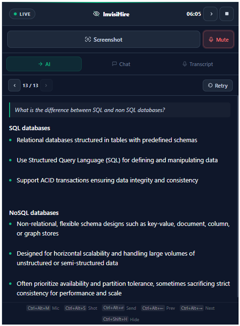Expand panel with the top-right chevron button
This screenshot has width=240, height=326.
point(210,14)
